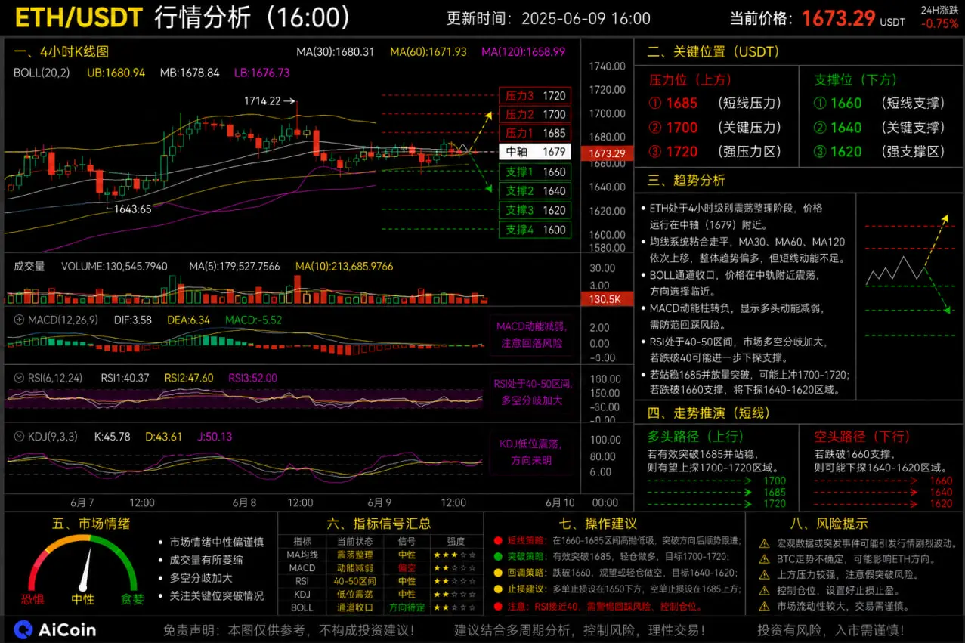Click the 恐惧 label on sentiment gauge
Viewport: 965px width, 643px height.
tap(32, 599)
